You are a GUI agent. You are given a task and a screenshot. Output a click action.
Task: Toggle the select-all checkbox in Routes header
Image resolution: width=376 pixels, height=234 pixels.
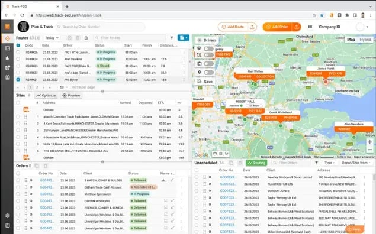[x=18, y=45]
